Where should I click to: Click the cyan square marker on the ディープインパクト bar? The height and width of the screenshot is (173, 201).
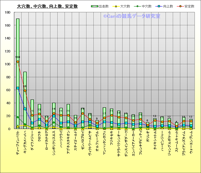click(x=18, y=88)
